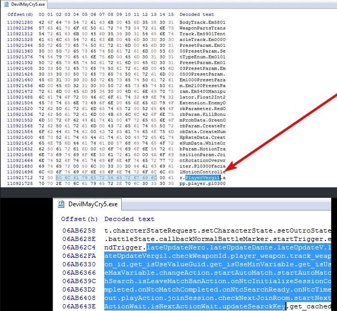Screen dimensions: 337x311
Task: Click offset 110921712 row label
Action: click(x=20, y=178)
